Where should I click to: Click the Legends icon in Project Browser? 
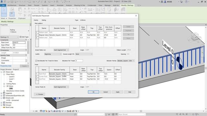[4, 93]
